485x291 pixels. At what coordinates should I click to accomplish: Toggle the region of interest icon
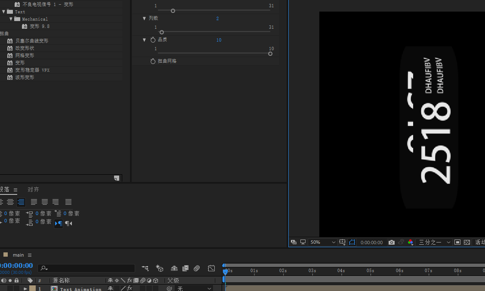[457, 242]
